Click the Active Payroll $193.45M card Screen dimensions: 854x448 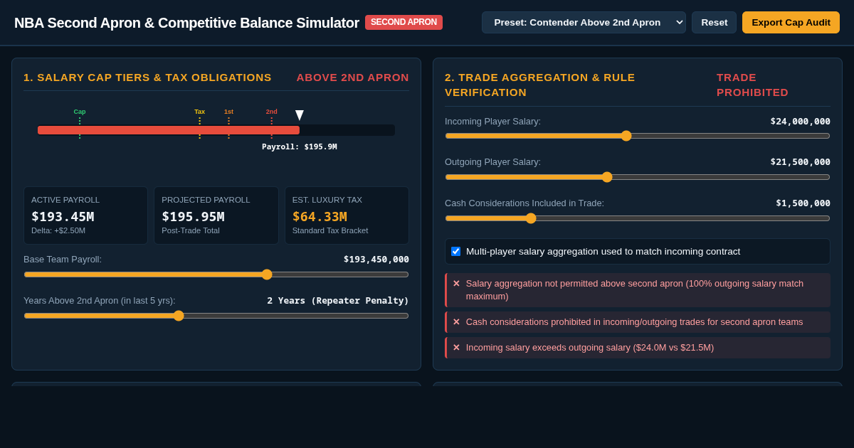(x=85, y=215)
